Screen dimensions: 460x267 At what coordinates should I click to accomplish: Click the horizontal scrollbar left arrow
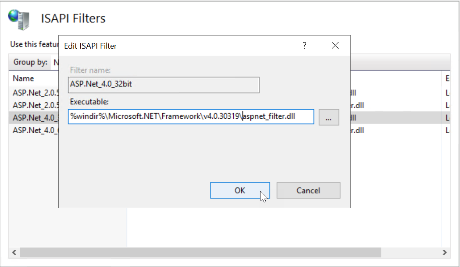click(x=14, y=253)
